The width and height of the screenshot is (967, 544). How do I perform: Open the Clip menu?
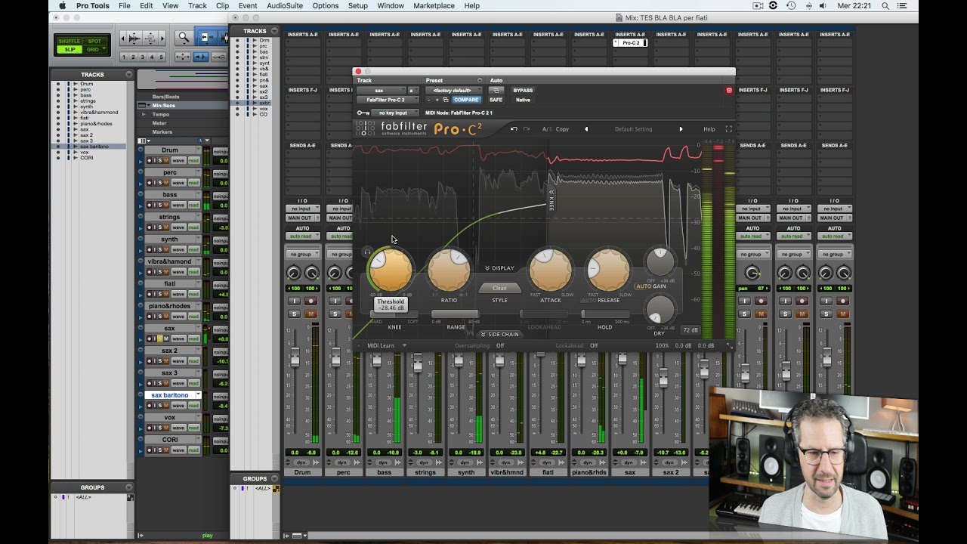point(222,5)
